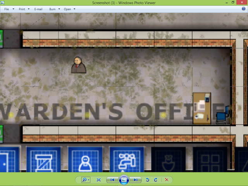This screenshot has width=248, height=186.
Task: Expand the Burn dropdown arrow
Action: click(59, 9)
